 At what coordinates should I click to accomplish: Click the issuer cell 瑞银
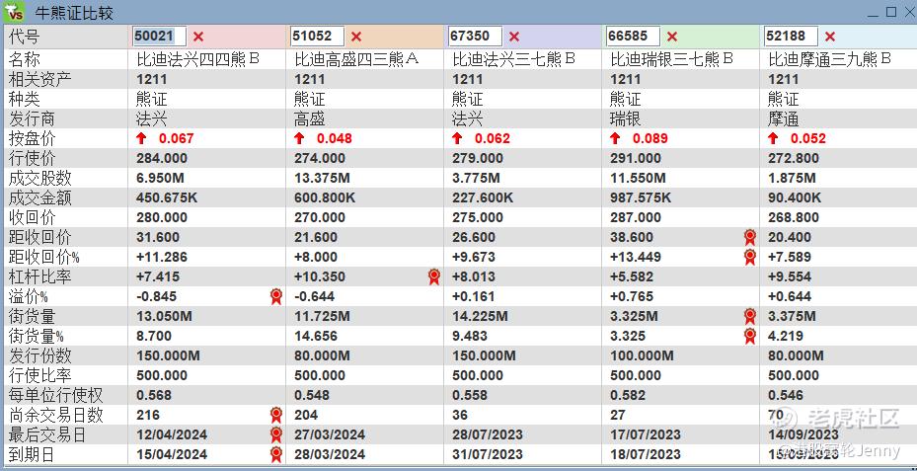click(x=625, y=119)
